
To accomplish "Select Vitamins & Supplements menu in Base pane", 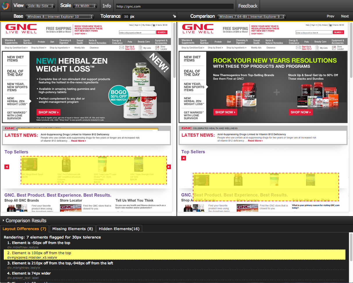I will tap(11, 42).
